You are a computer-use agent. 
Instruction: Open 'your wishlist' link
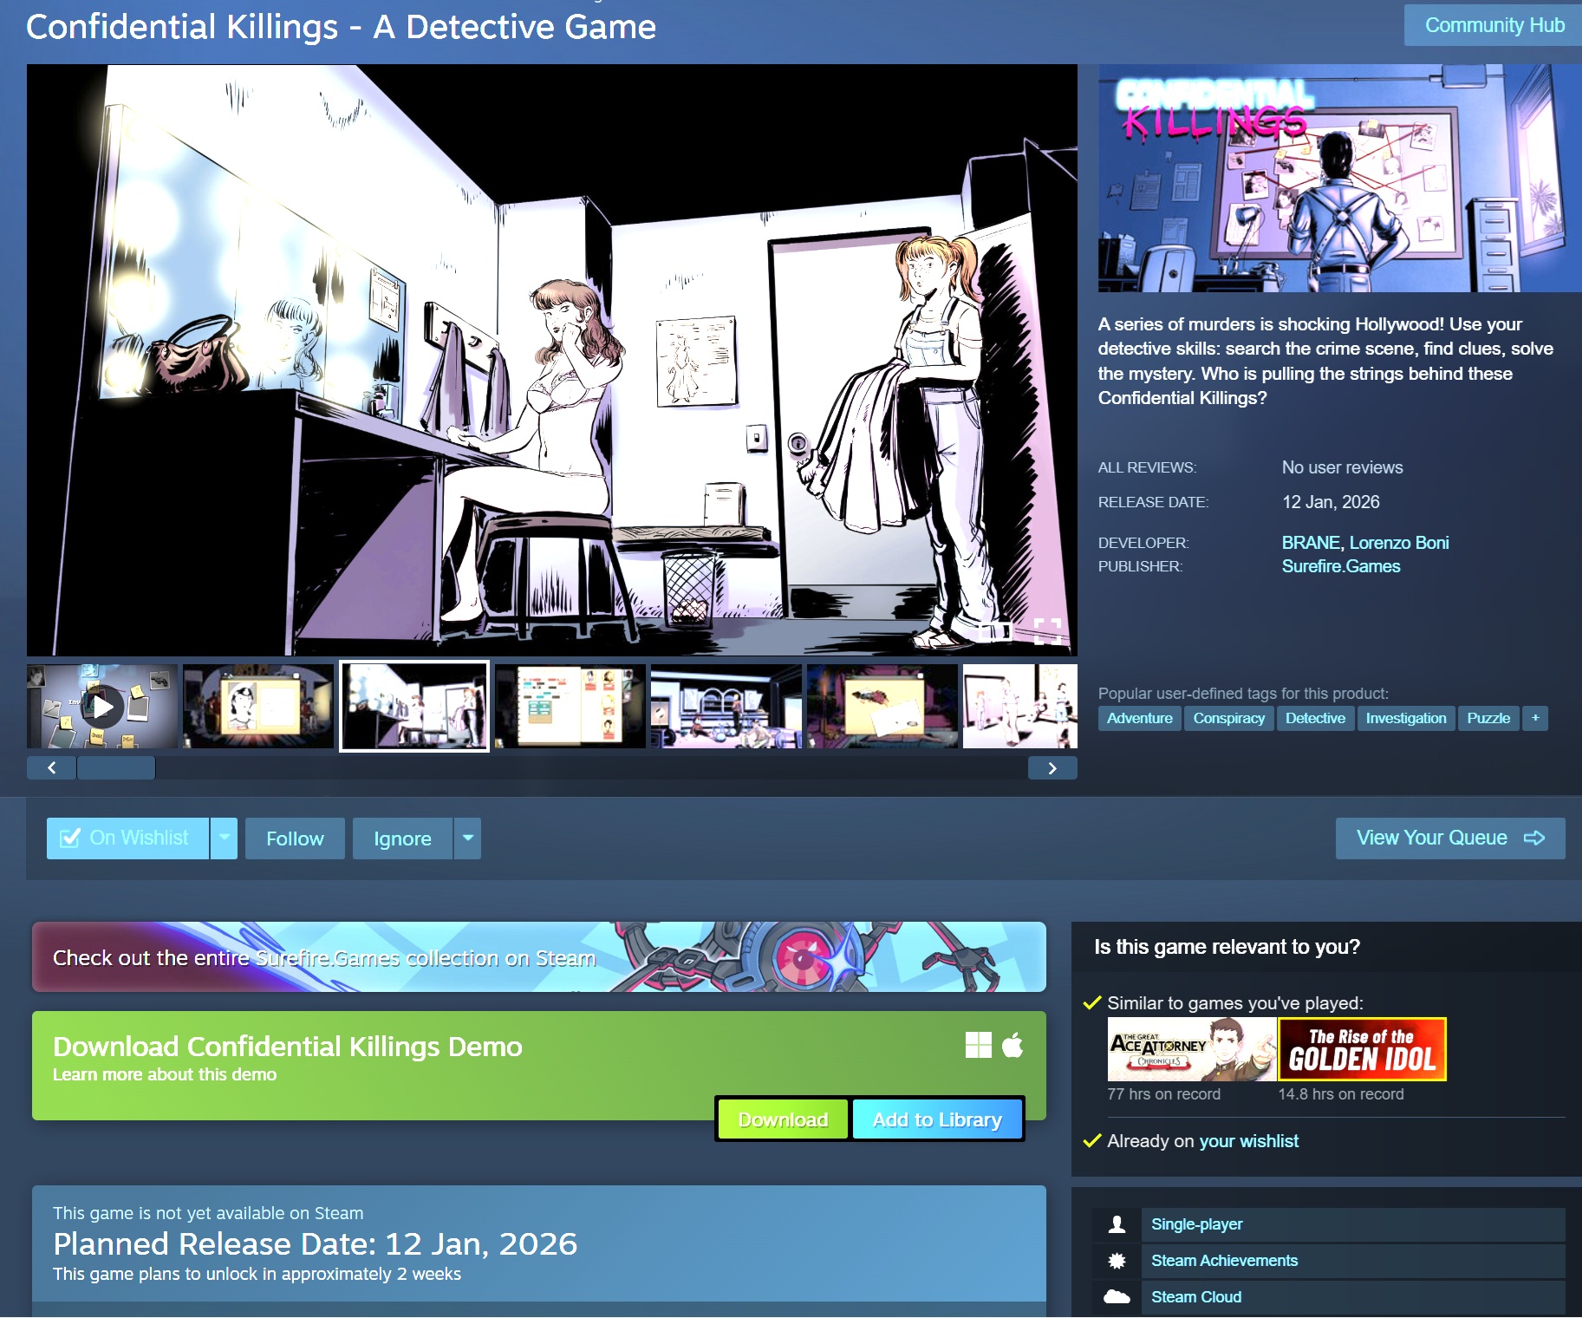(x=1248, y=1141)
